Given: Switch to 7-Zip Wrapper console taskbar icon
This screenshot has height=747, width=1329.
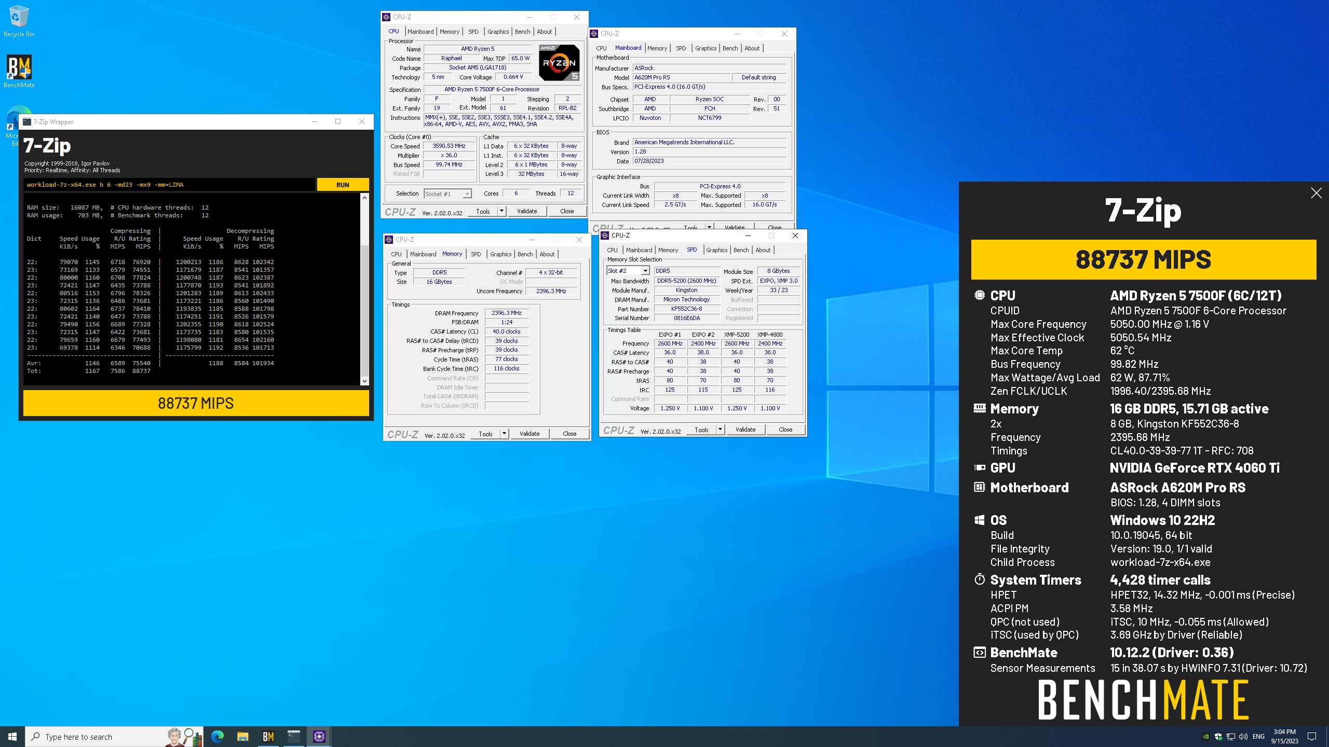Looking at the screenshot, I should point(294,737).
